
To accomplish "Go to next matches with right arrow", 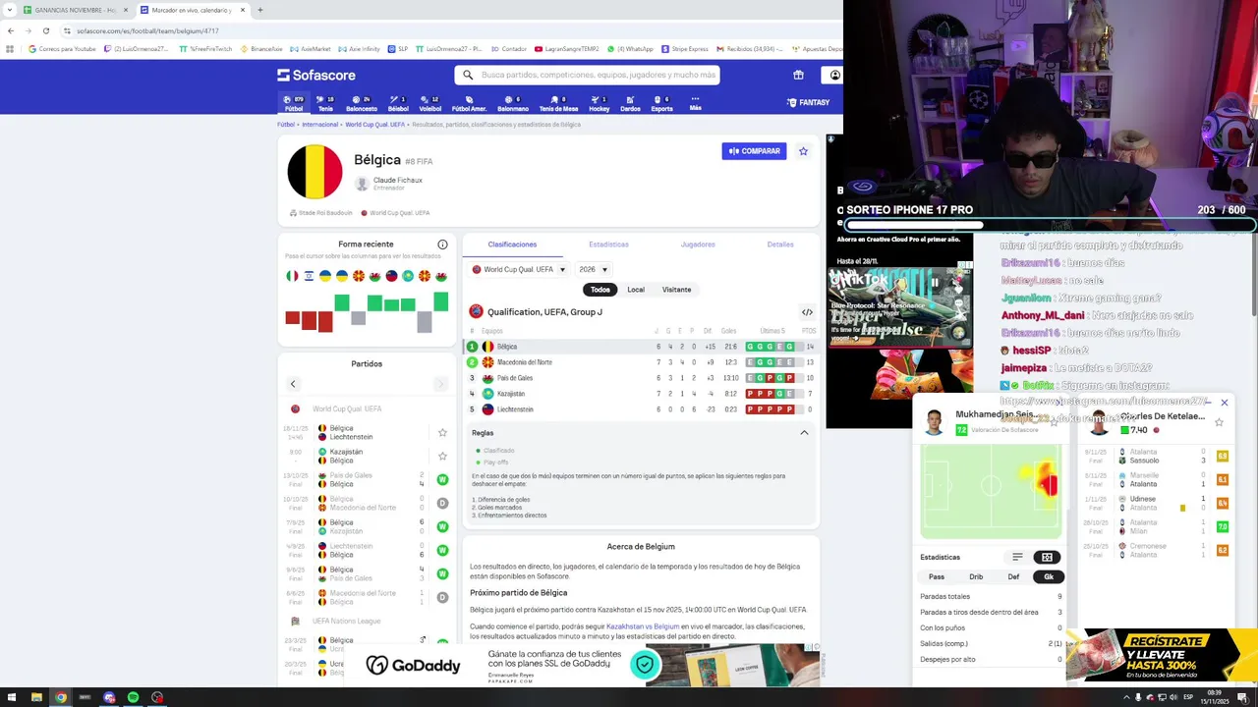I will coord(440,384).
